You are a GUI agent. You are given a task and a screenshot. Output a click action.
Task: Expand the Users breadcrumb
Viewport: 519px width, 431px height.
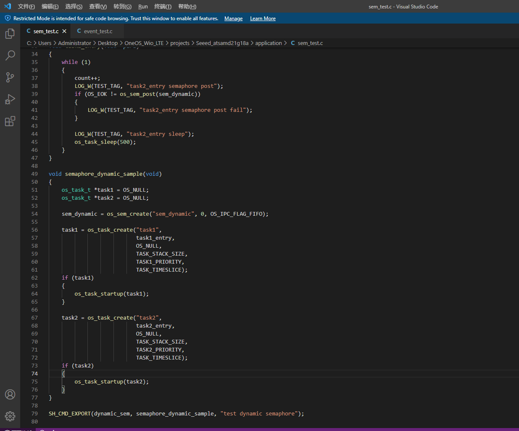coord(45,43)
